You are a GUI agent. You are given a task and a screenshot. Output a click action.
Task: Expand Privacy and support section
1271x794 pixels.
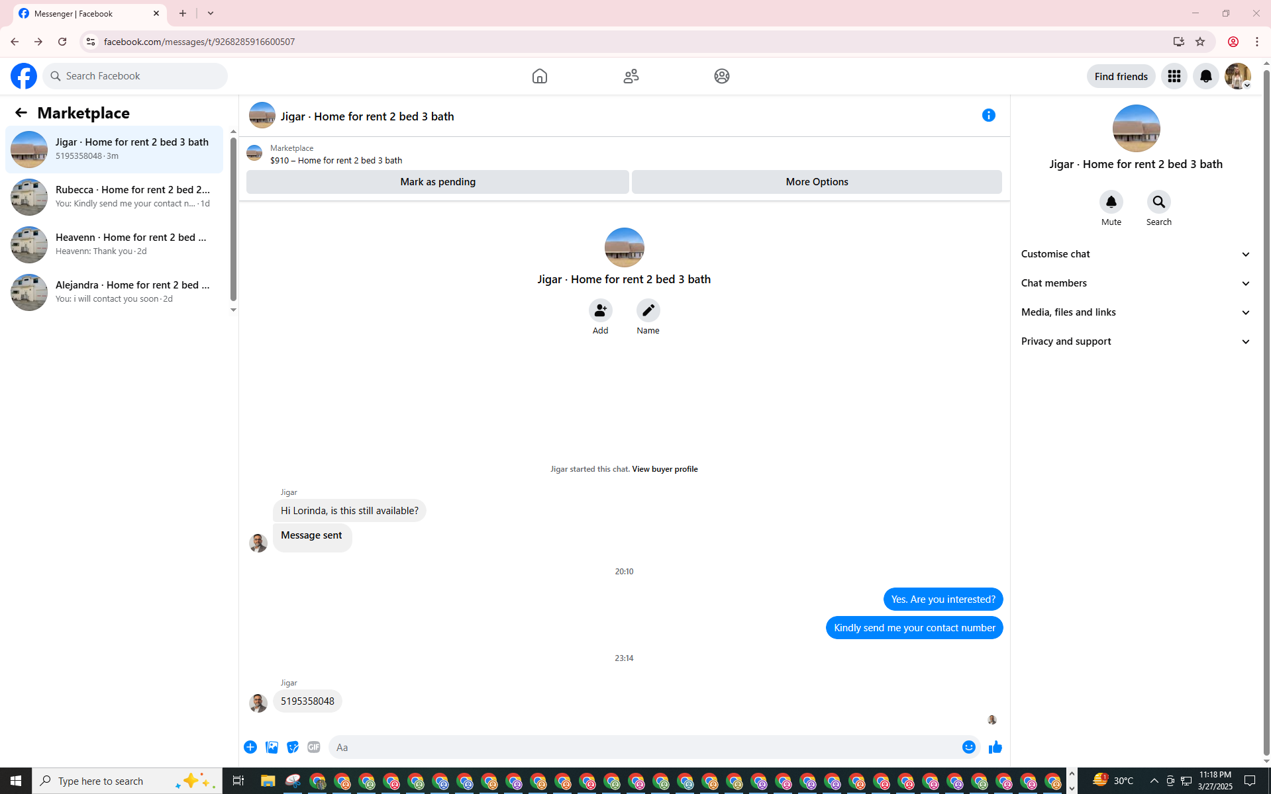point(1137,341)
